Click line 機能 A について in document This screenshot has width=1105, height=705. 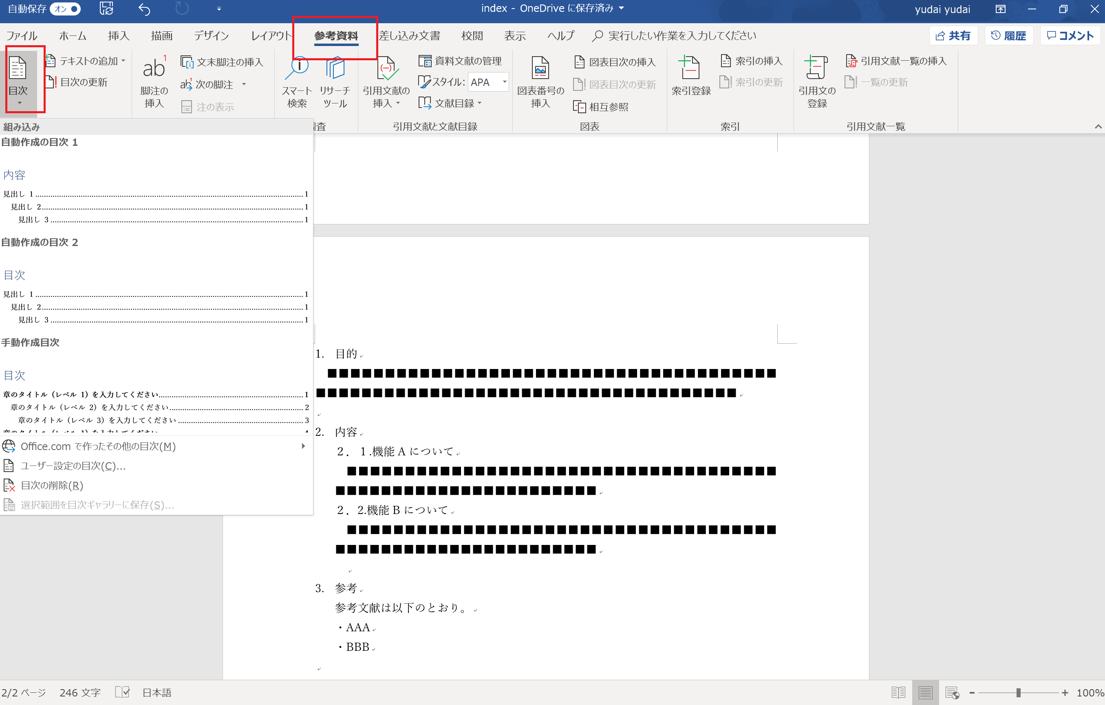click(395, 452)
